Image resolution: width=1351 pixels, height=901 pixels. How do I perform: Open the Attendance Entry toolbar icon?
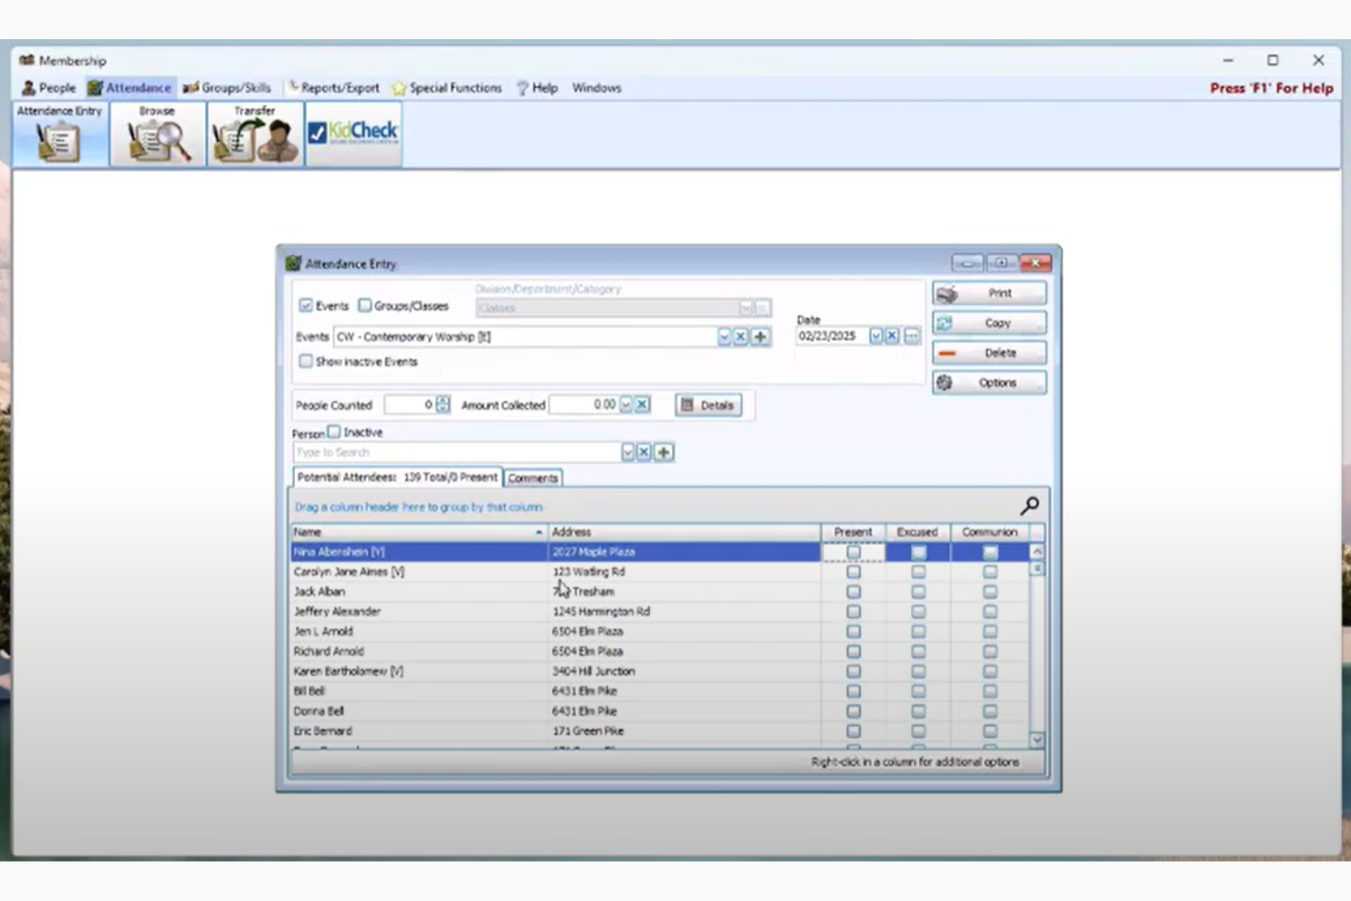click(x=60, y=134)
